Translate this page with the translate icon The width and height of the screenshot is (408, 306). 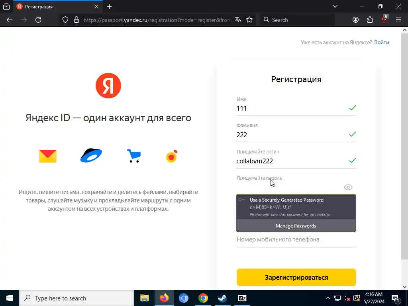(x=238, y=20)
